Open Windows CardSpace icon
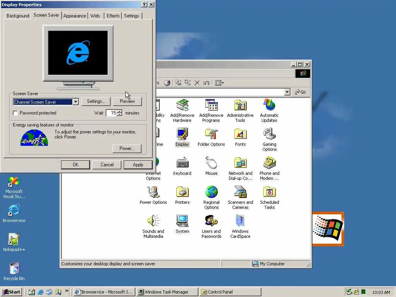The image size is (396, 297). coord(240,227)
